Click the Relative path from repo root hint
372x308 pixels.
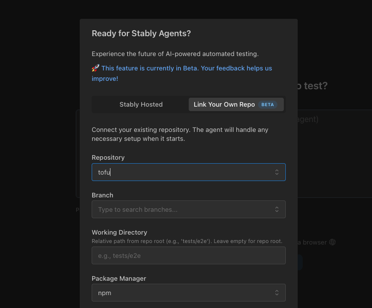[x=187, y=241]
